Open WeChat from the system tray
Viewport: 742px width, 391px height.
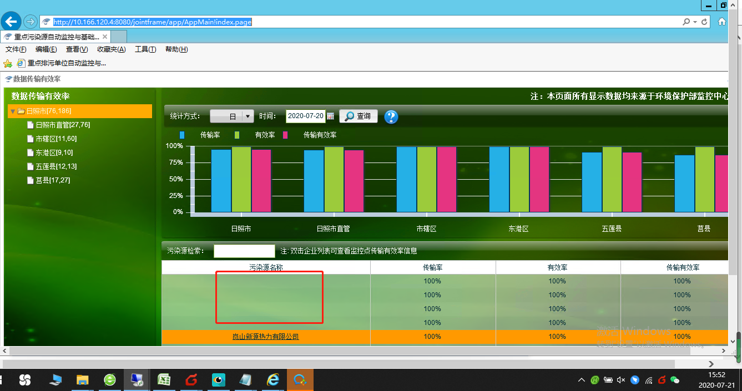point(675,380)
